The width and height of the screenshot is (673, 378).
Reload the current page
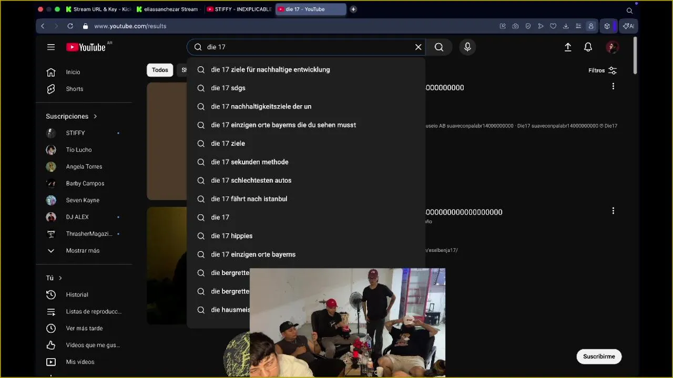[x=70, y=26]
